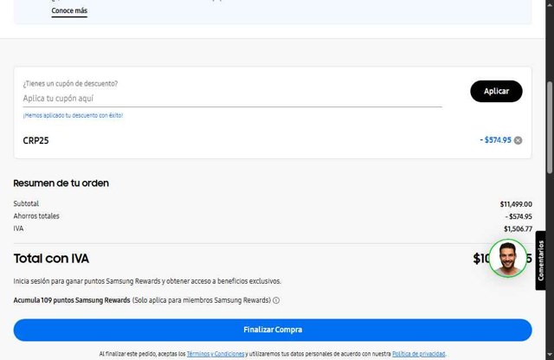The image size is (554, 360).
Task: Open the Samsung Rewards info icon
Action: pos(276,300)
